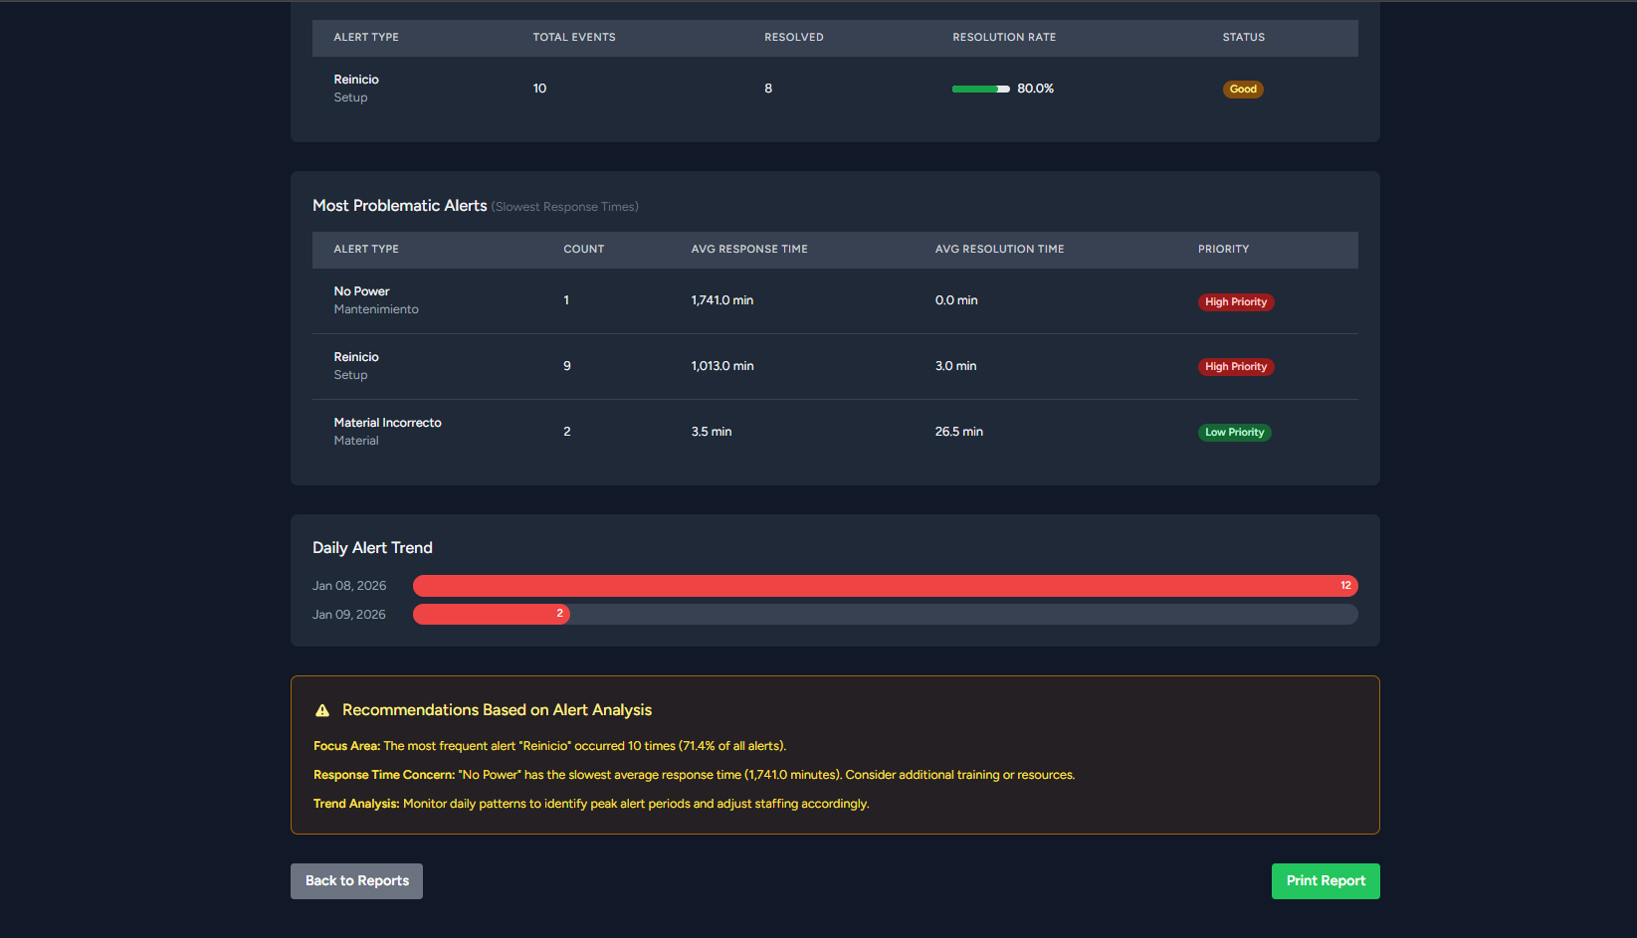Click the Low Priority badge
The width and height of the screenshot is (1637, 938).
[x=1234, y=433]
